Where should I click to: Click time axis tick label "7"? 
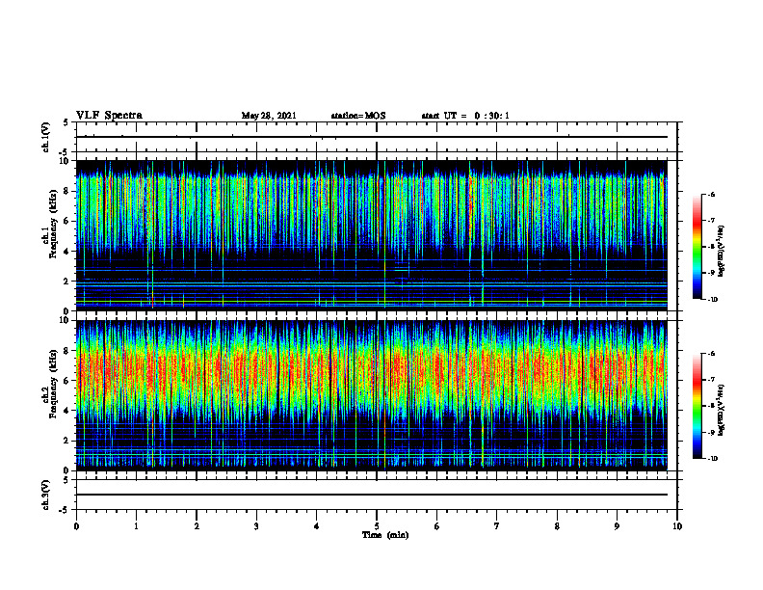click(x=497, y=526)
